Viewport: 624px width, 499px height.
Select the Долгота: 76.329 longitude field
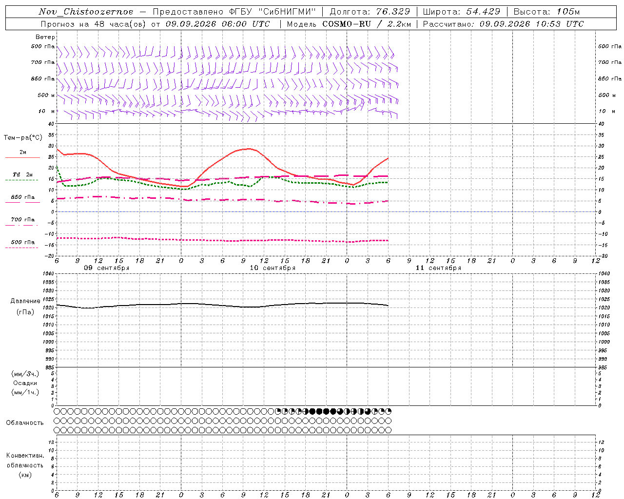pos(370,12)
